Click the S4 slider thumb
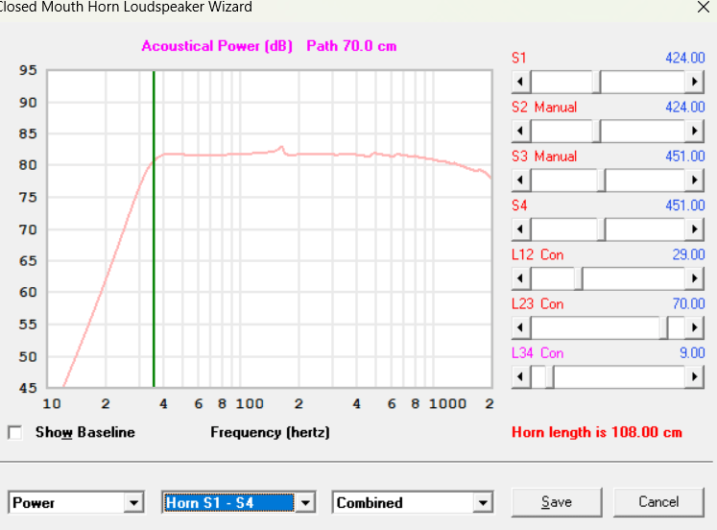The image size is (717, 530). coord(601,229)
